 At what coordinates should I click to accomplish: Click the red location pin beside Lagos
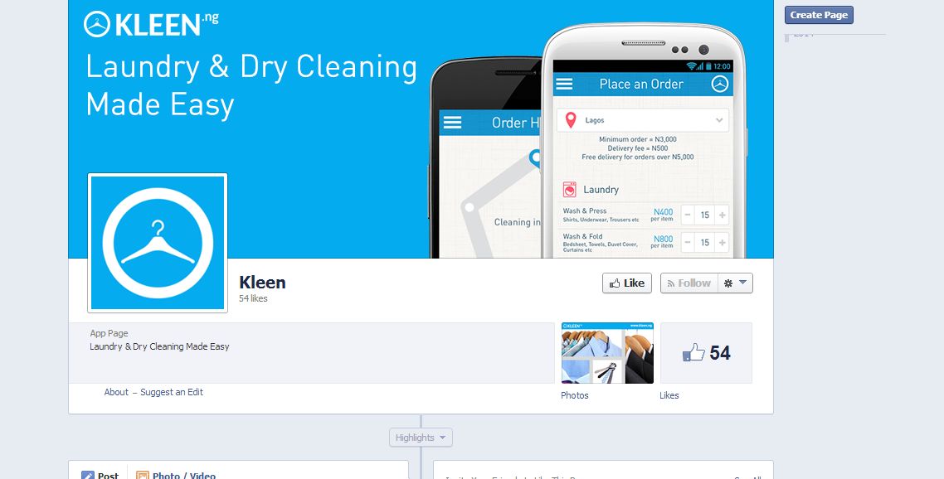pyautogui.click(x=571, y=120)
